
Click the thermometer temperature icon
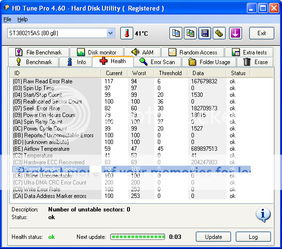(127, 33)
